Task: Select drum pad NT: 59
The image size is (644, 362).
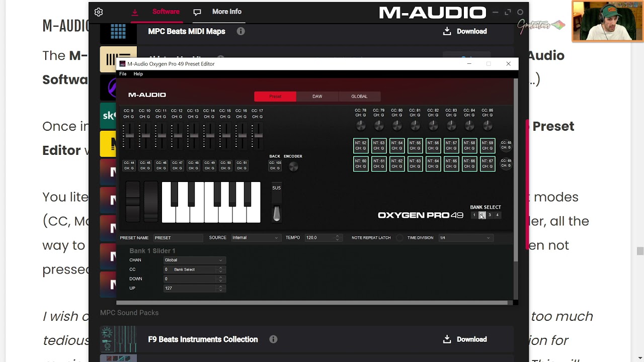Action: tap(488, 146)
